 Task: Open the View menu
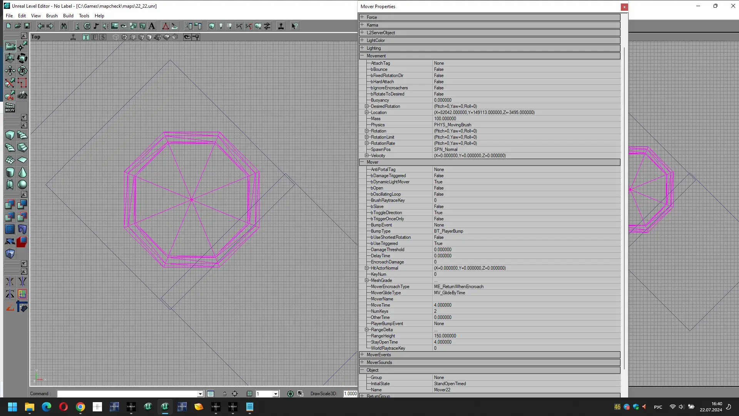36,16
